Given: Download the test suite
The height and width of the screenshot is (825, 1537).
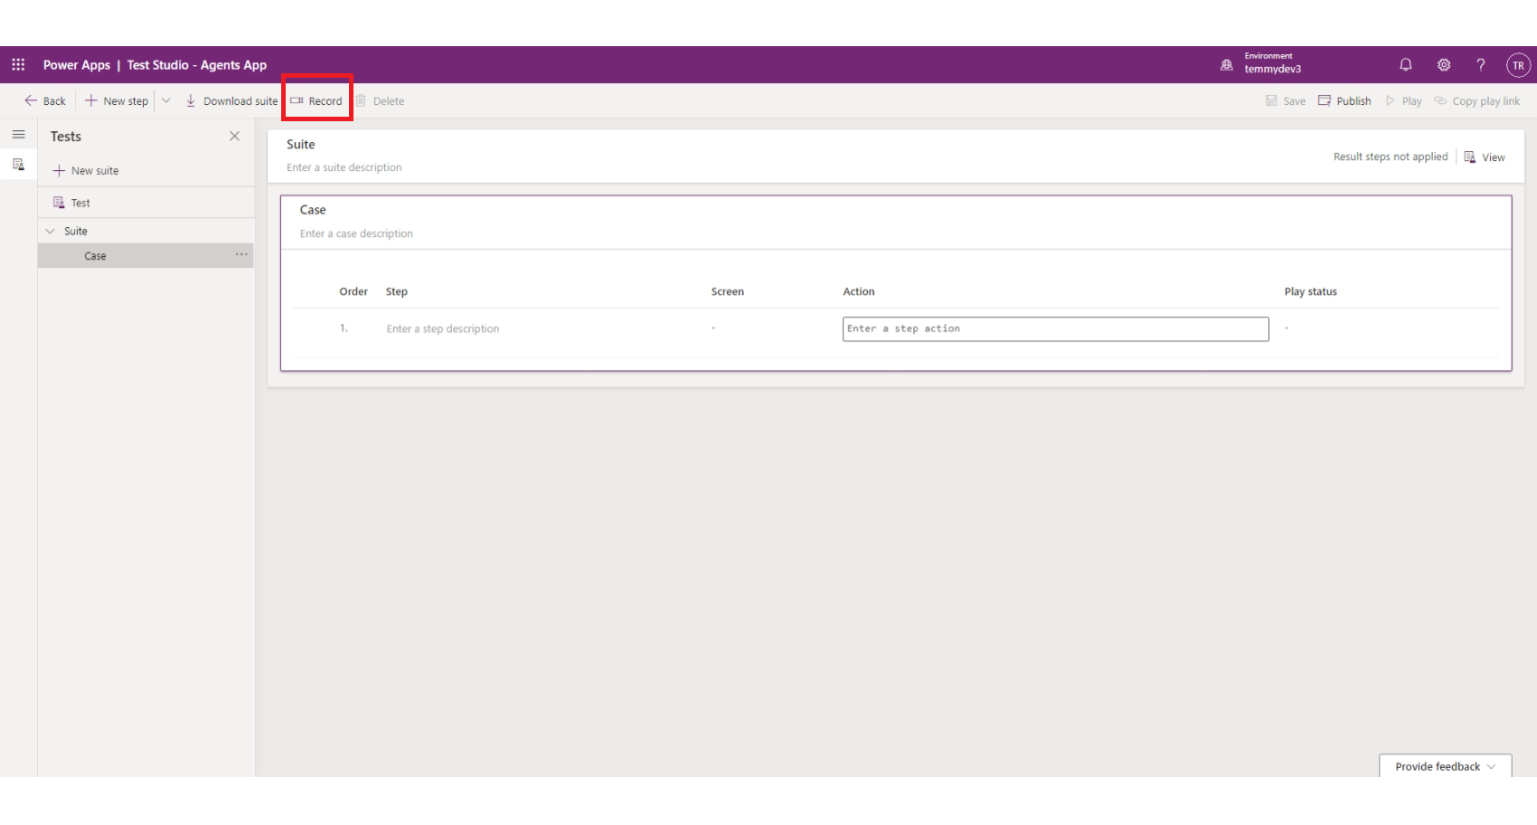Looking at the screenshot, I should [x=231, y=101].
